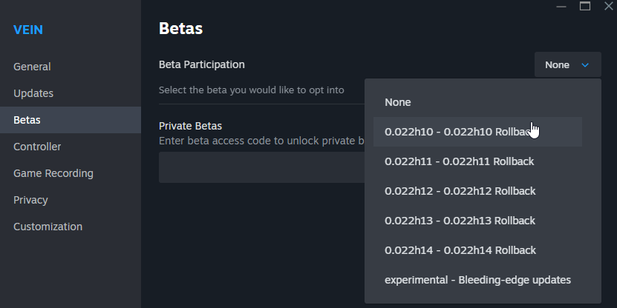Viewport: 617px width, 308px height.
Task: Go to Controller settings
Action: point(37,147)
